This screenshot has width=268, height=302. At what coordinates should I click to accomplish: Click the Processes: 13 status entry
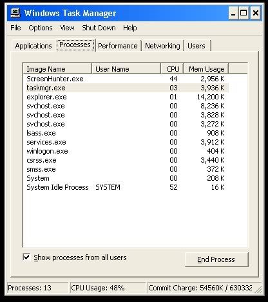pyautogui.click(x=38, y=288)
